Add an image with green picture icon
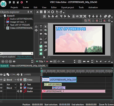The image size is (114, 106). pyautogui.click(x=41, y=46)
